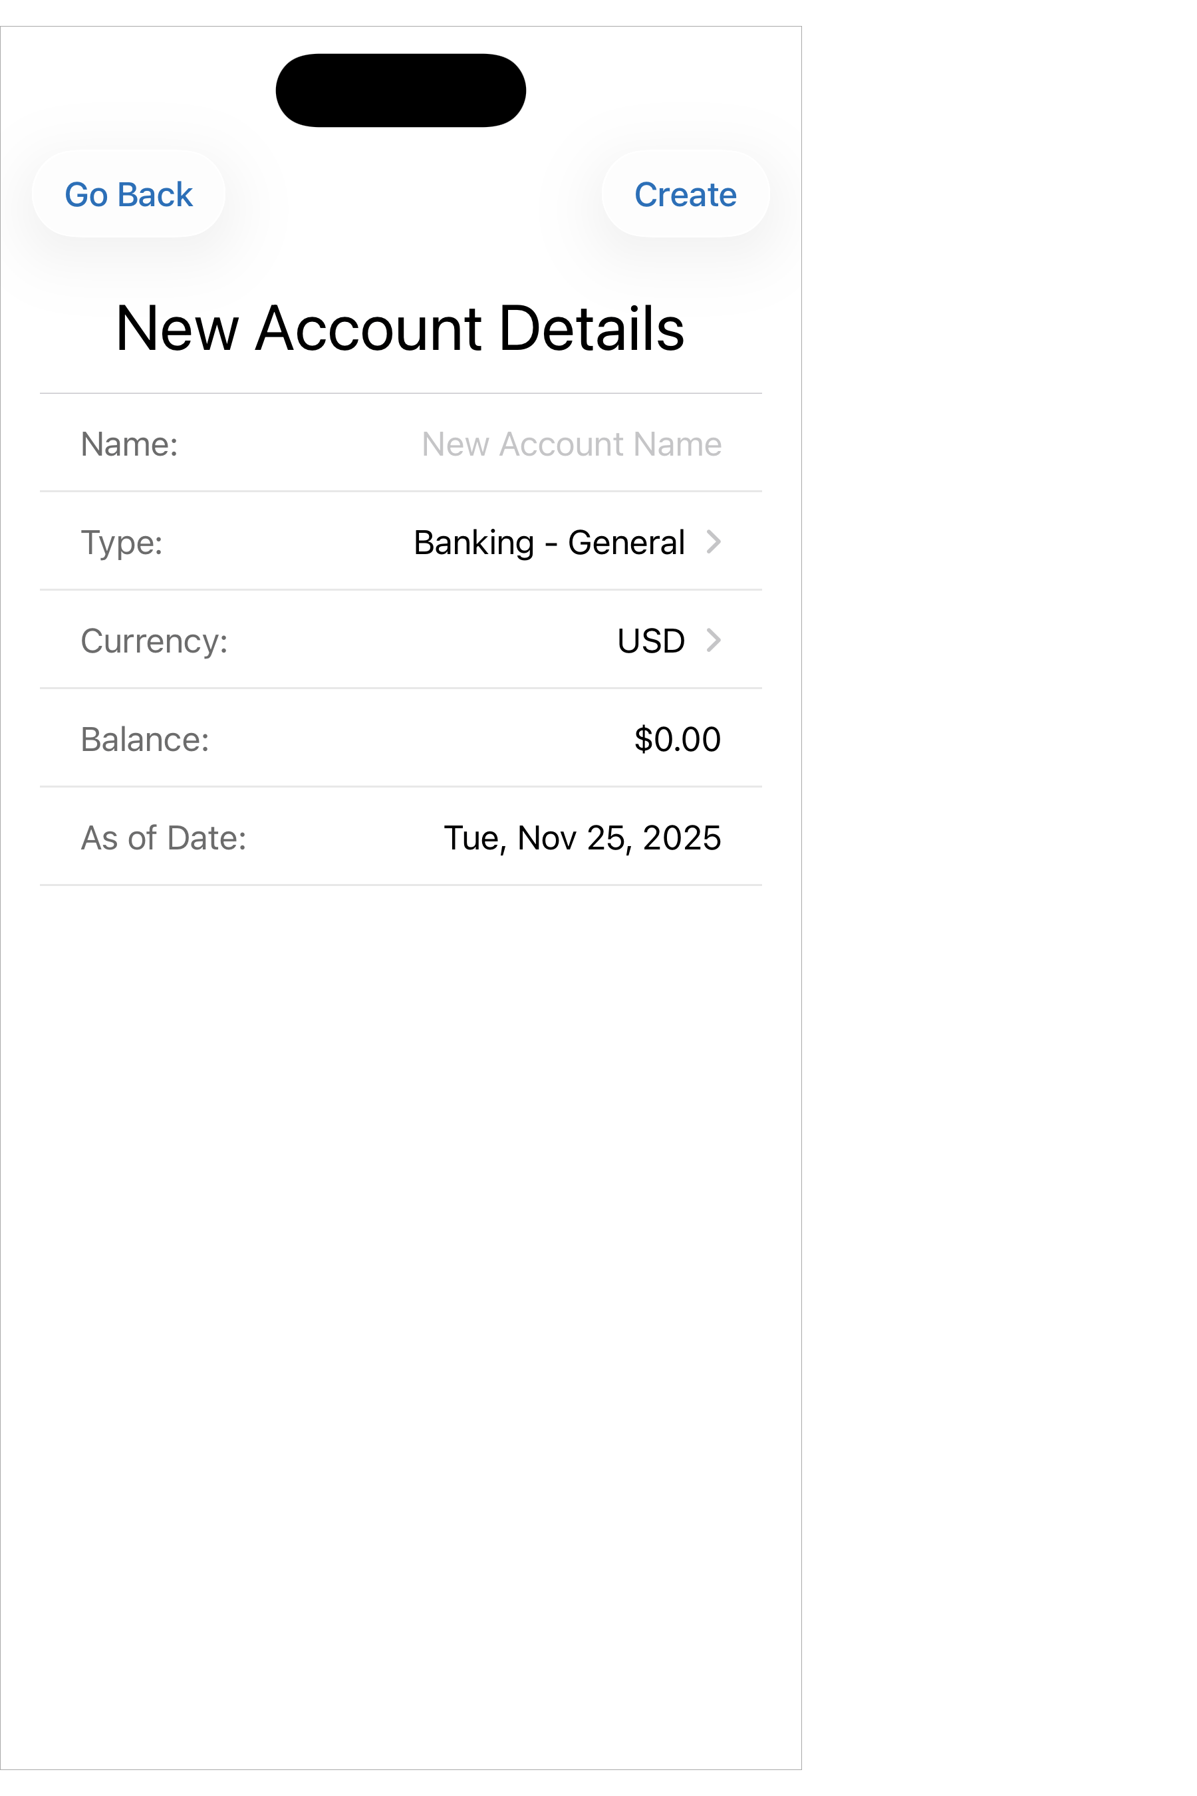The height and width of the screenshot is (1796, 1197).
Task: Click the year 2025 in the date value
Action: point(681,837)
